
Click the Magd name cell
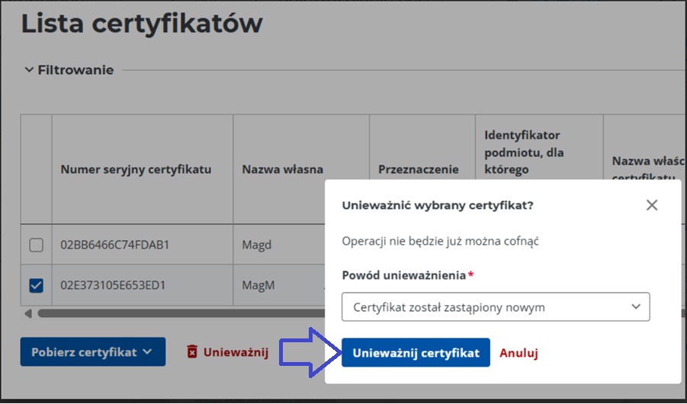pyautogui.click(x=257, y=245)
